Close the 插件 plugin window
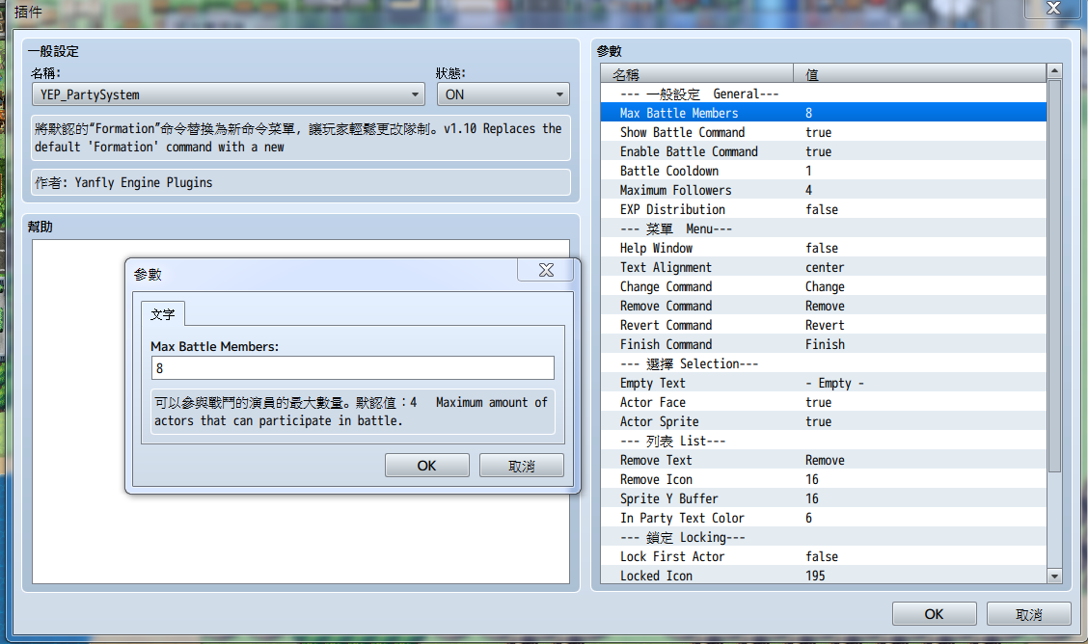The image size is (1088, 644). coord(1052,9)
